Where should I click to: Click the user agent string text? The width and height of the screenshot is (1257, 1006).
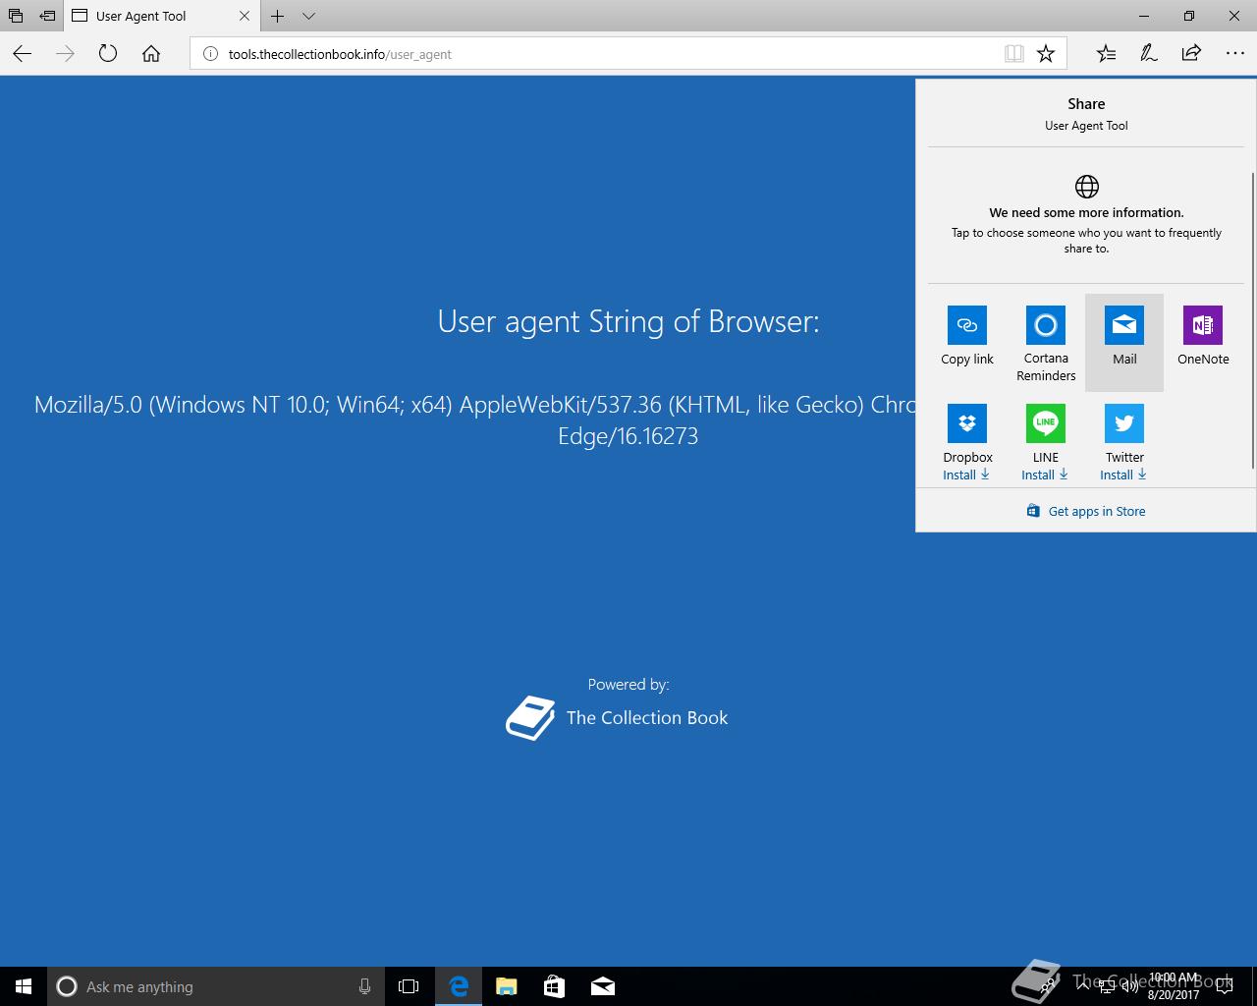[475, 419]
